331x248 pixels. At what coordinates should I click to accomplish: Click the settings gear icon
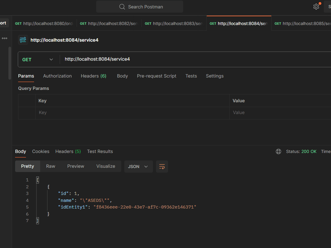point(316,7)
